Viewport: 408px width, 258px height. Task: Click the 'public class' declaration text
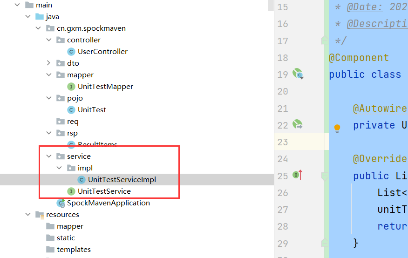click(365, 75)
